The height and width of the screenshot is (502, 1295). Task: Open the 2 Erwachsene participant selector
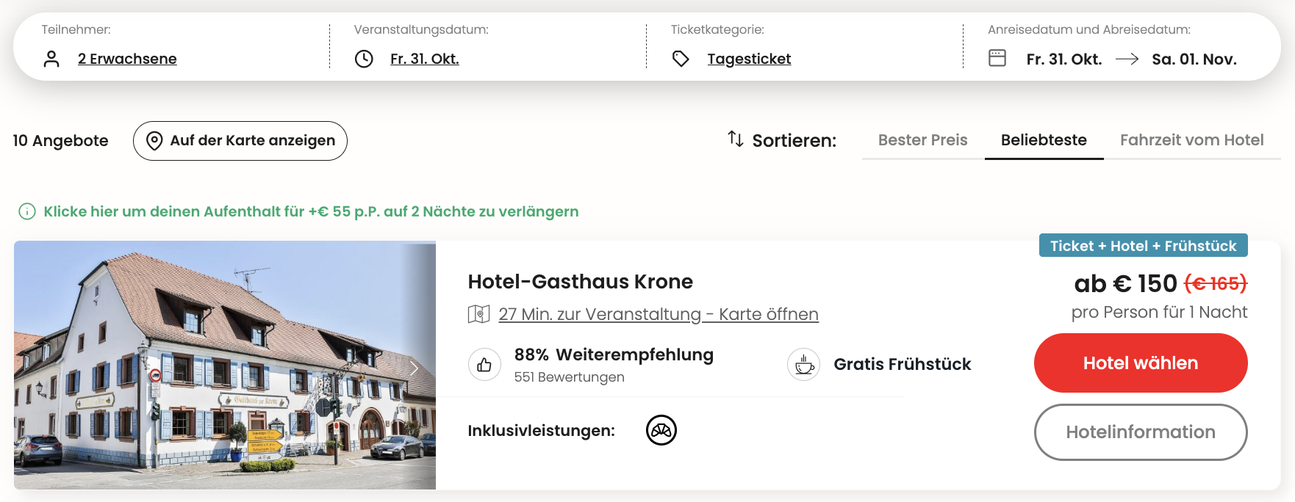127,59
